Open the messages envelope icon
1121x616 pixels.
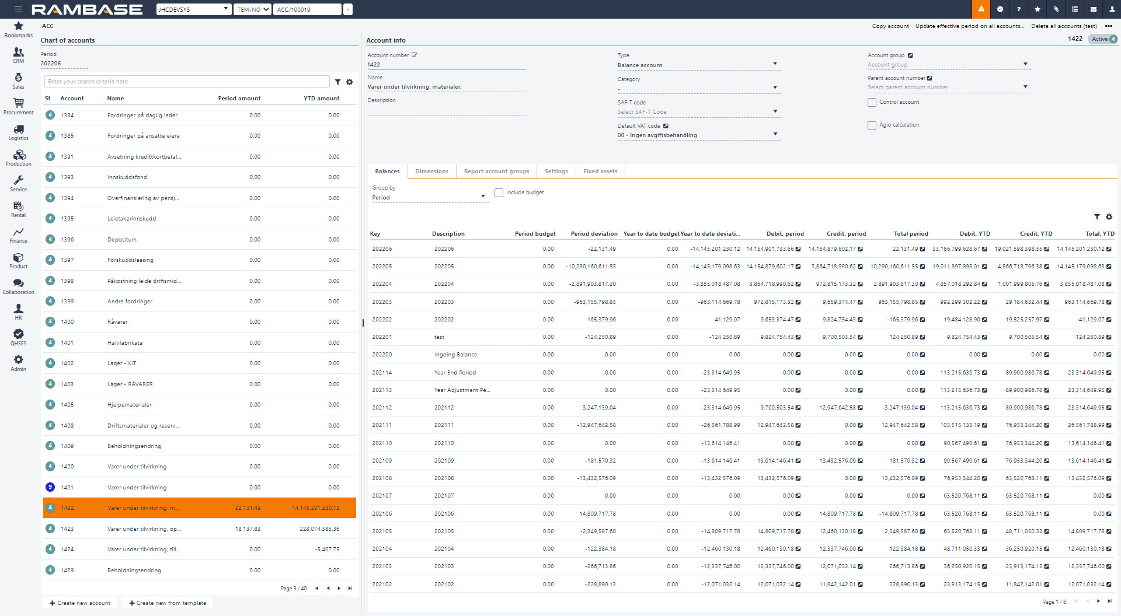pos(1094,9)
